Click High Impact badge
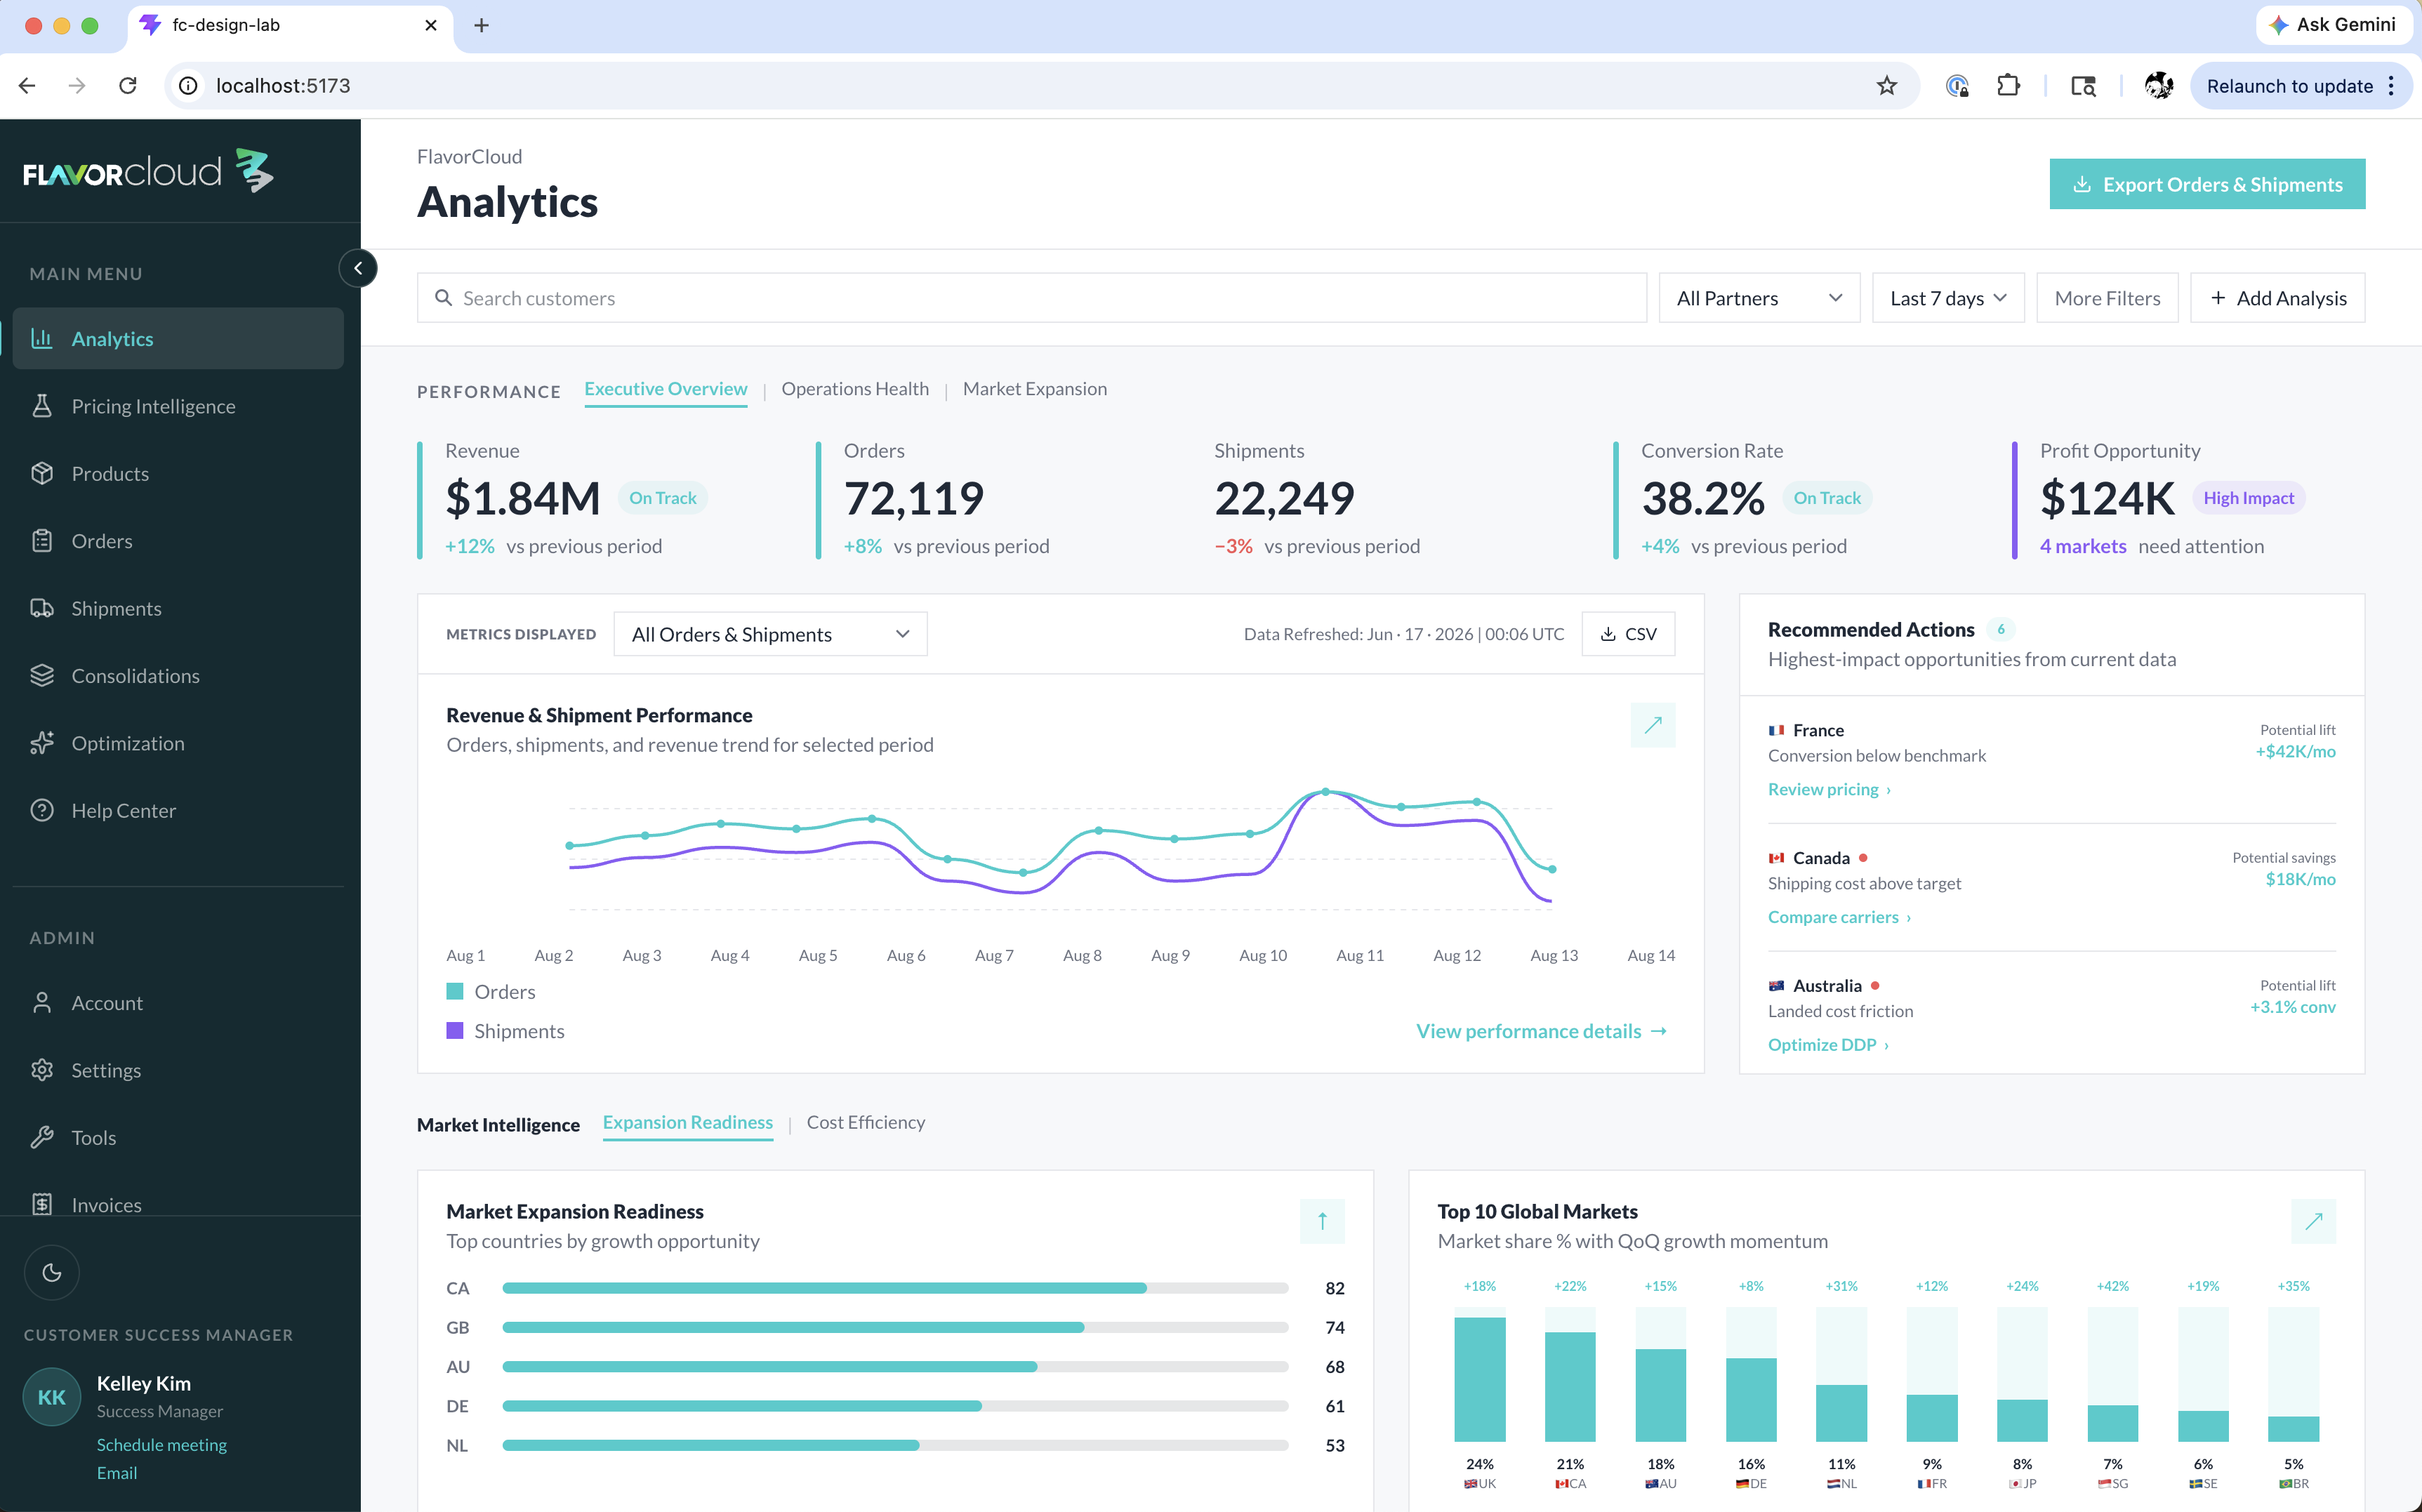Image resolution: width=2422 pixels, height=1512 pixels. [2248, 498]
